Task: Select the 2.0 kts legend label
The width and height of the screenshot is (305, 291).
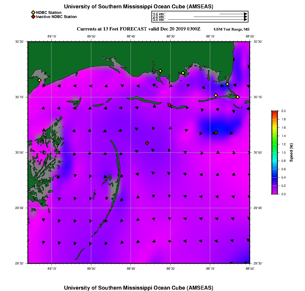Action: [159, 17]
